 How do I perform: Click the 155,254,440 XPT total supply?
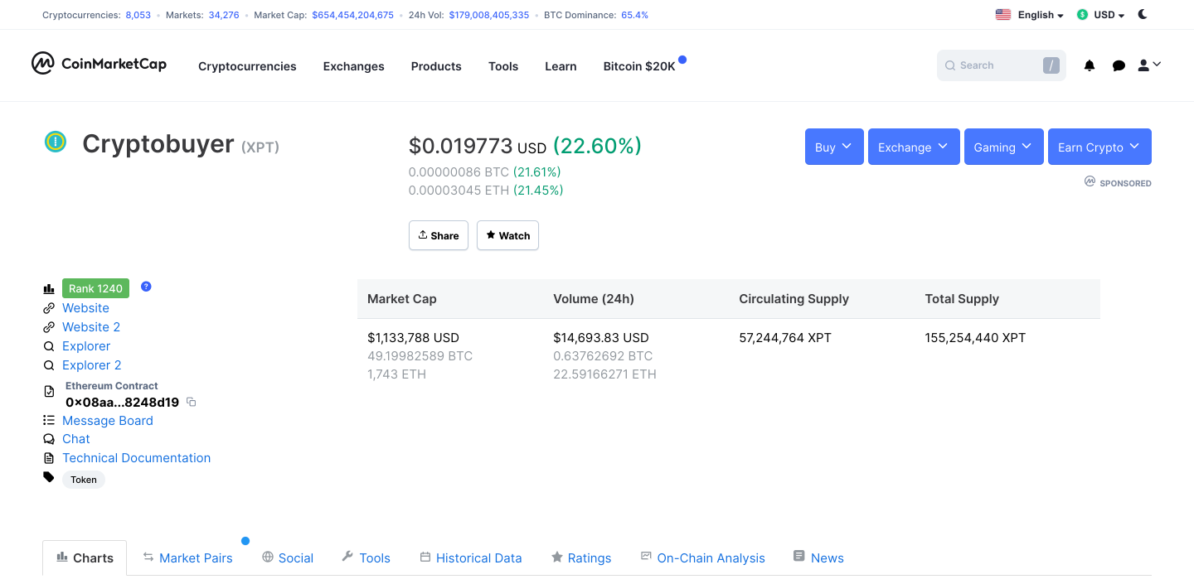(x=975, y=337)
